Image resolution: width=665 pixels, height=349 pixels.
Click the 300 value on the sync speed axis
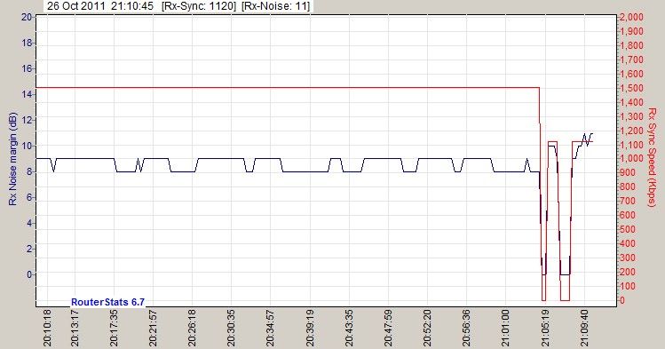pos(628,258)
